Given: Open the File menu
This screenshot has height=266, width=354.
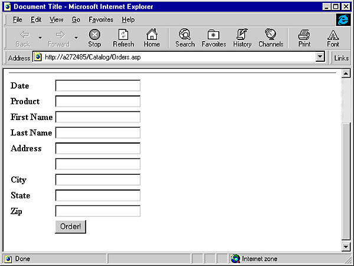Looking at the screenshot, I should pyautogui.click(x=18, y=19).
